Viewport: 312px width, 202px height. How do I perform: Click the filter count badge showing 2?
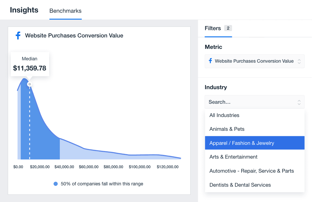(x=228, y=28)
